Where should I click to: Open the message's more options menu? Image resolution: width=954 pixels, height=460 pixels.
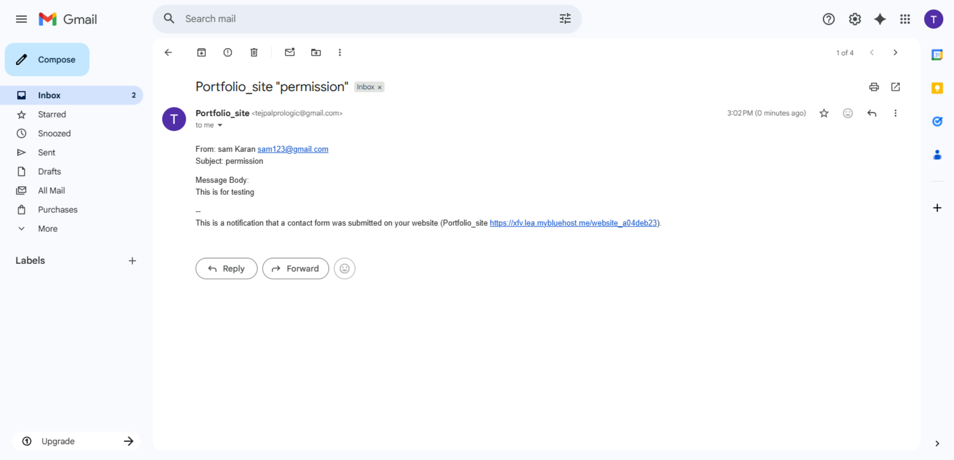click(895, 113)
